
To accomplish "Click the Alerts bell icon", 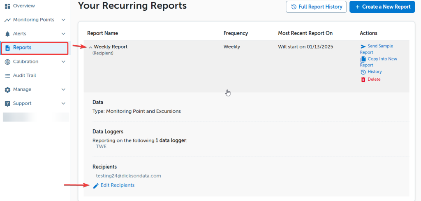I will pyautogui.click(x=7, y=34).
